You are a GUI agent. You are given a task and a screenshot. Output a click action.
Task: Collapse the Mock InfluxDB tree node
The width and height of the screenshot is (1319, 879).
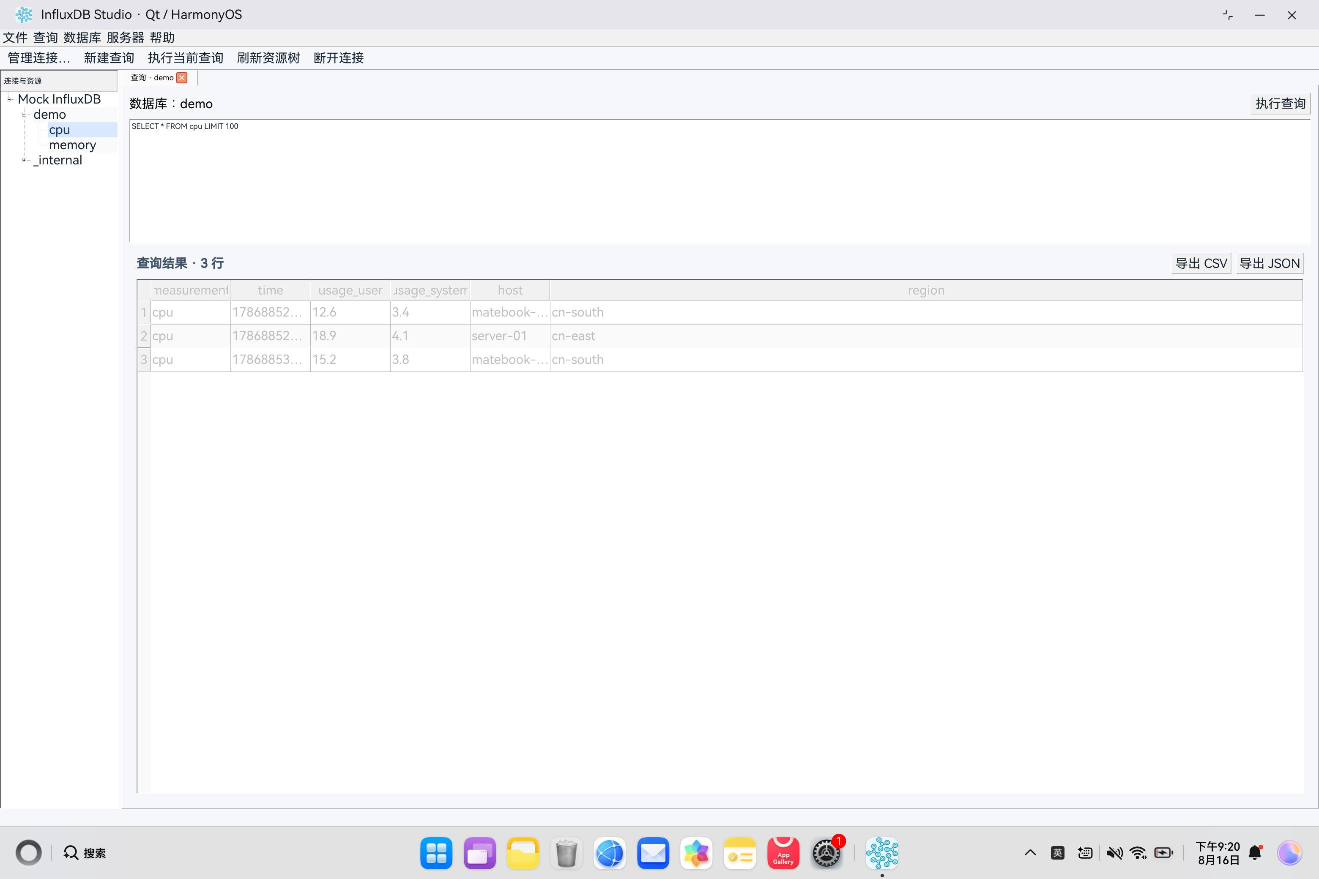pyautogui.click(x=8, y=99)
